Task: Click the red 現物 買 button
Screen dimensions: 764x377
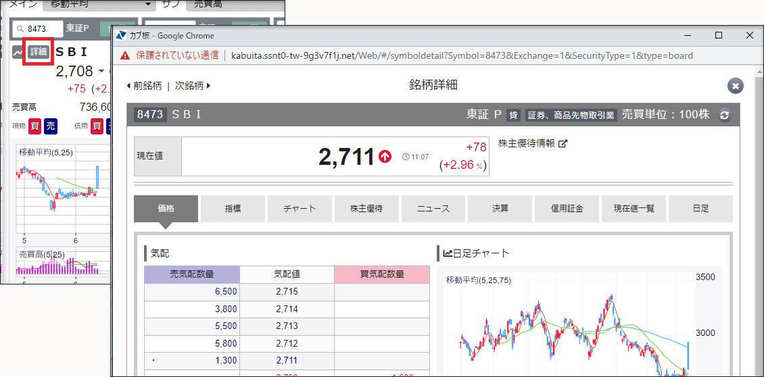Action: click(34, 126)
